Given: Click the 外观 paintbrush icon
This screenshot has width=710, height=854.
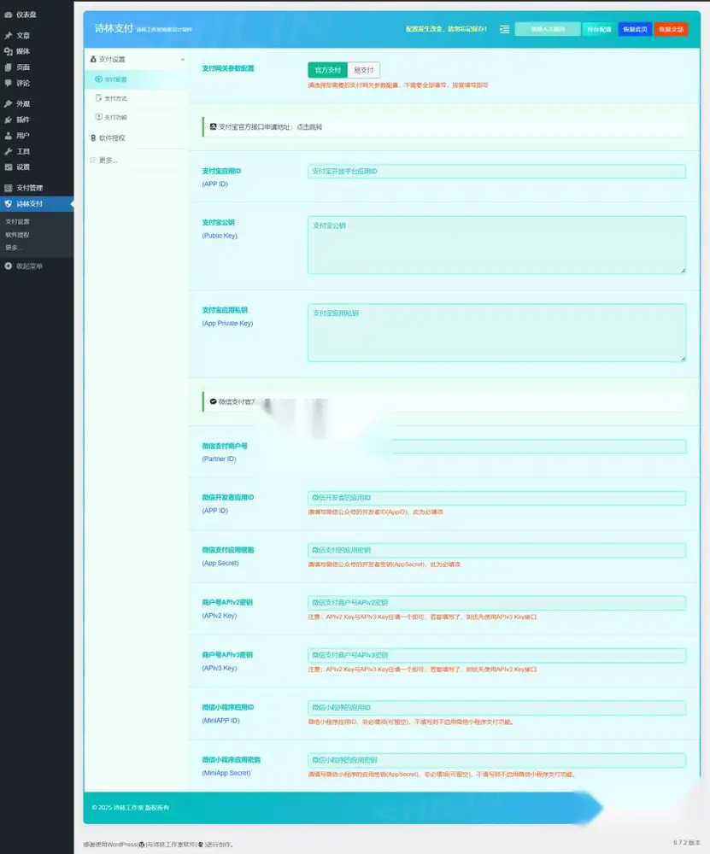Looking at the screenshot, I should point(9,103).
